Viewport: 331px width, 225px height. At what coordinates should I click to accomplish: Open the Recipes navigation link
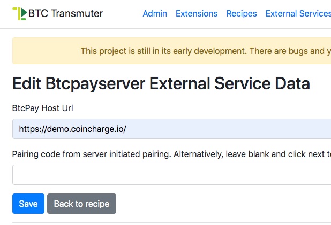tap(242, 13)
